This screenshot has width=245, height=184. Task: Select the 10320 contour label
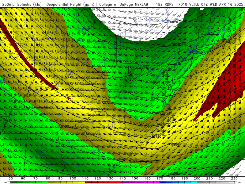click(152, 113)
